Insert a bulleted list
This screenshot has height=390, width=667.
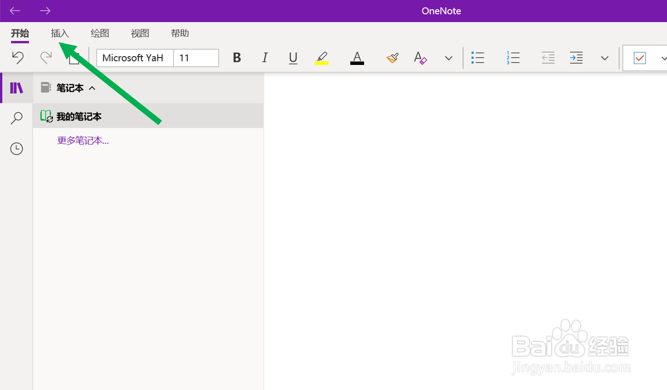(478, 58)
